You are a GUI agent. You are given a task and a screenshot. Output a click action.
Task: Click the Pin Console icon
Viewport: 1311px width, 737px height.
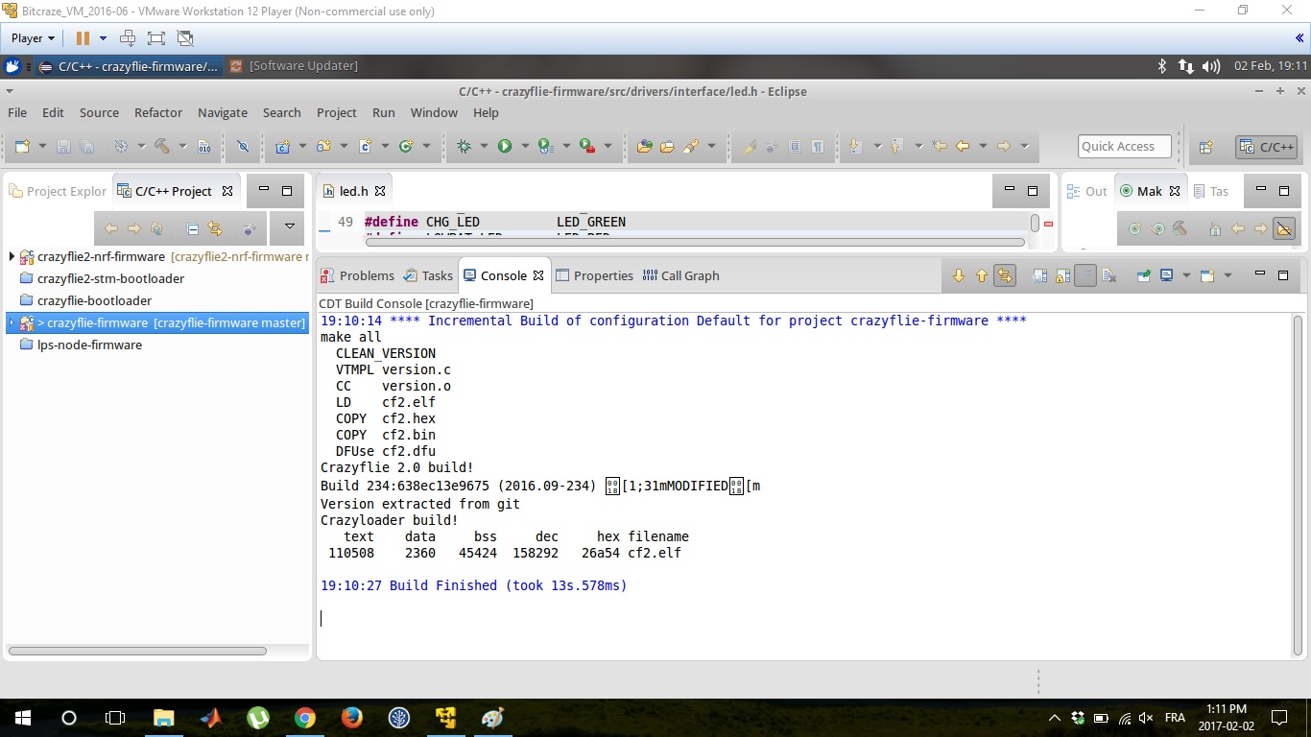pos(1143,276)
